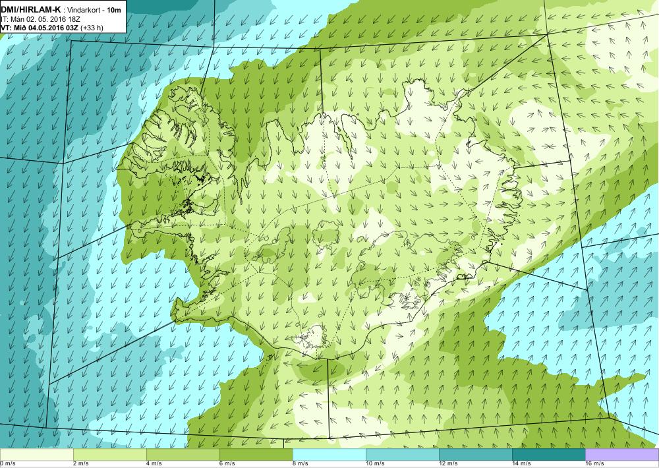Viewport: 659px width, 468px height.
Task: Click the DMI/HIRLAM-K title text
Action: [x=31, y=10]
